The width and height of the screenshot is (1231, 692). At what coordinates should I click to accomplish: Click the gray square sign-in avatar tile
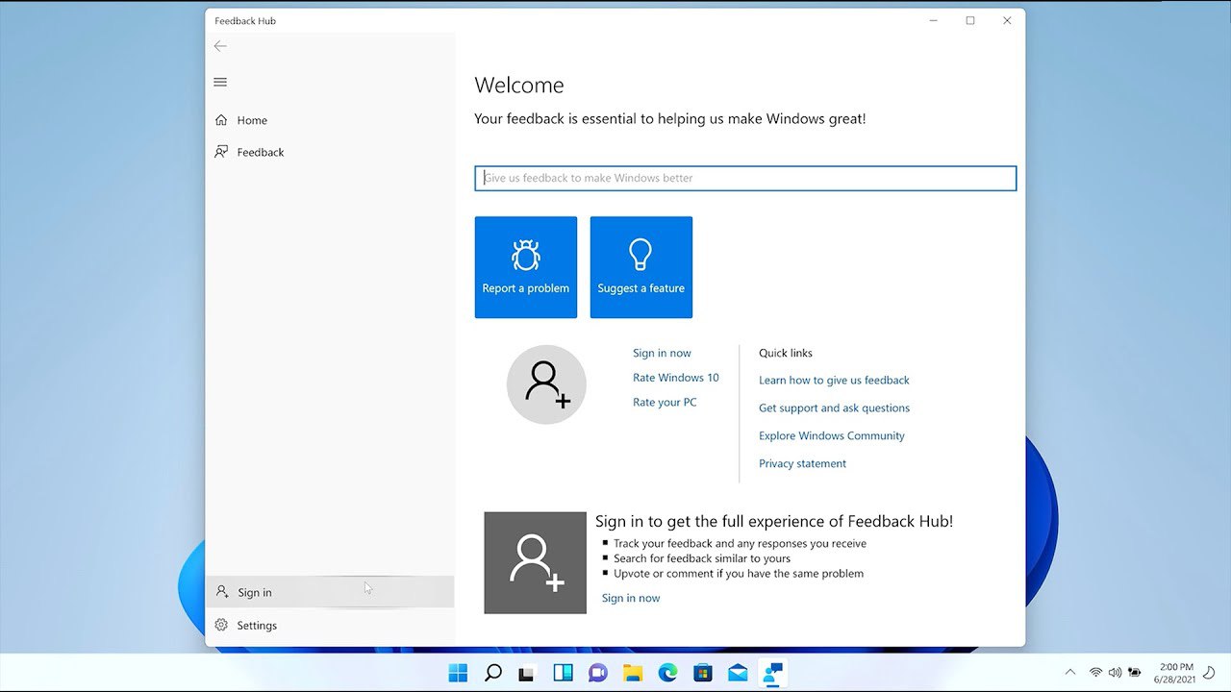pyautogui.click(x=535, y=562)
